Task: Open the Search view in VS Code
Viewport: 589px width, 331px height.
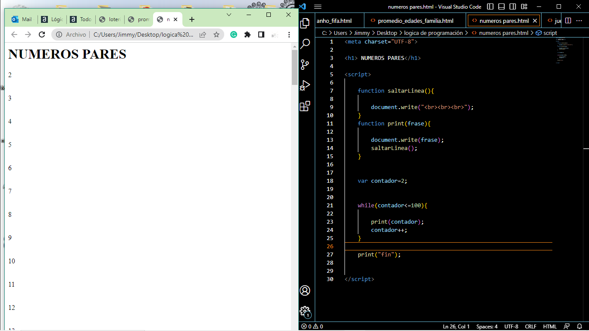Action: coord(305,44)
